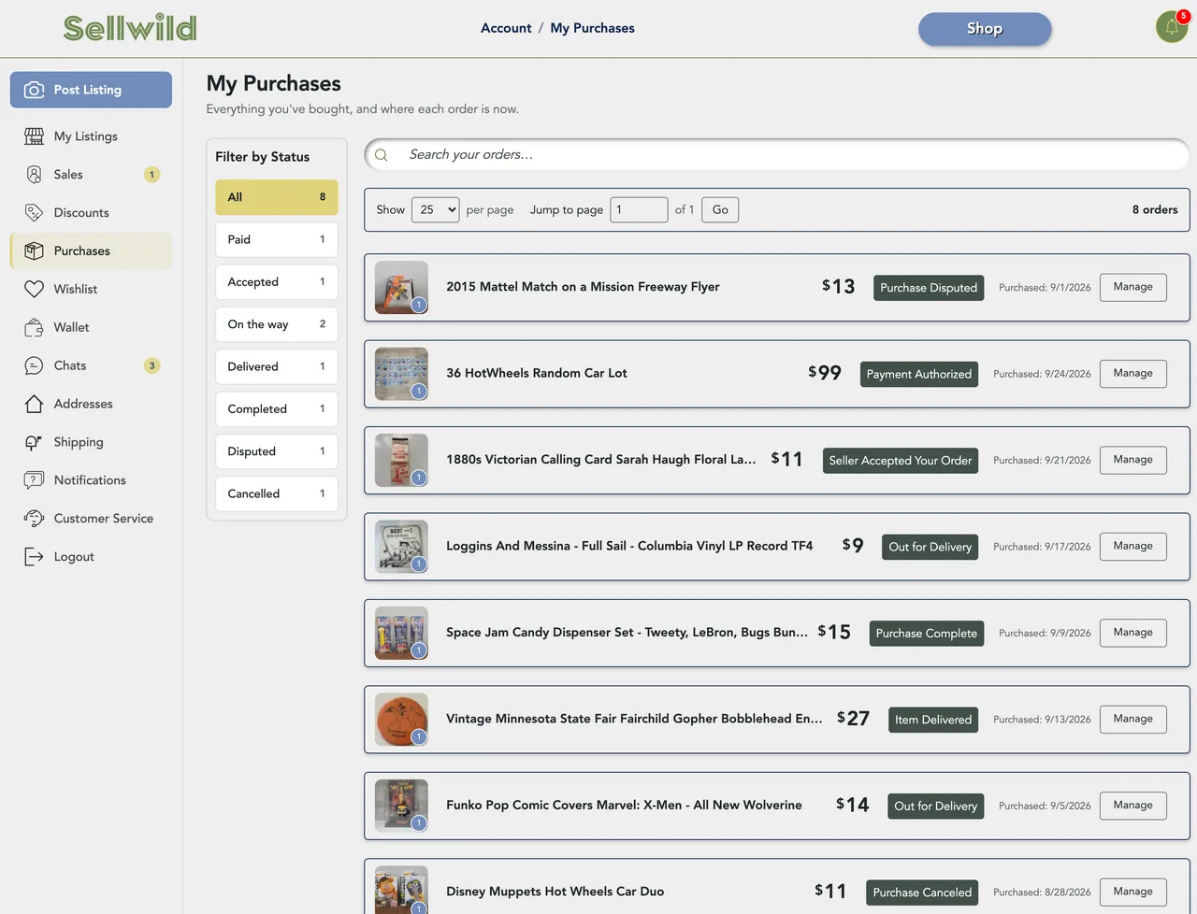This screenshot has height=914, width=1197.
Task: Click the search magnifier icon
Action: click(382, 155)
